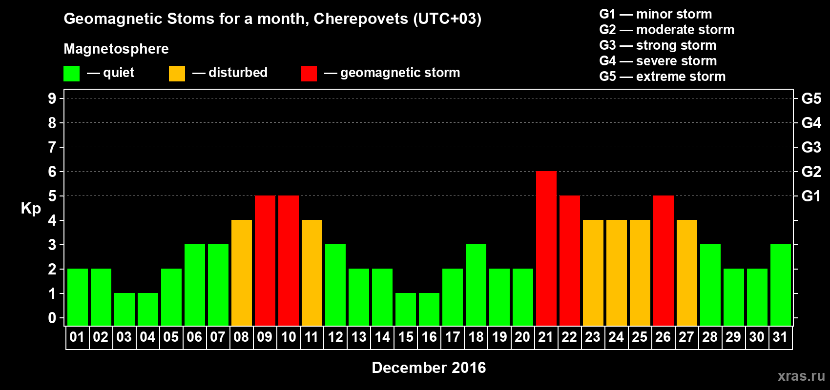Click the Kp axis value 0

point(52,318)
